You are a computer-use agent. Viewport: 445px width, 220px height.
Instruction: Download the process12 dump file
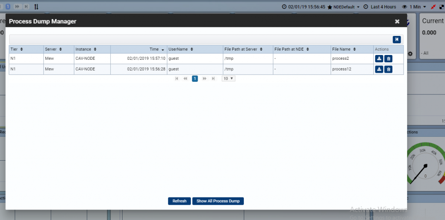379,69
